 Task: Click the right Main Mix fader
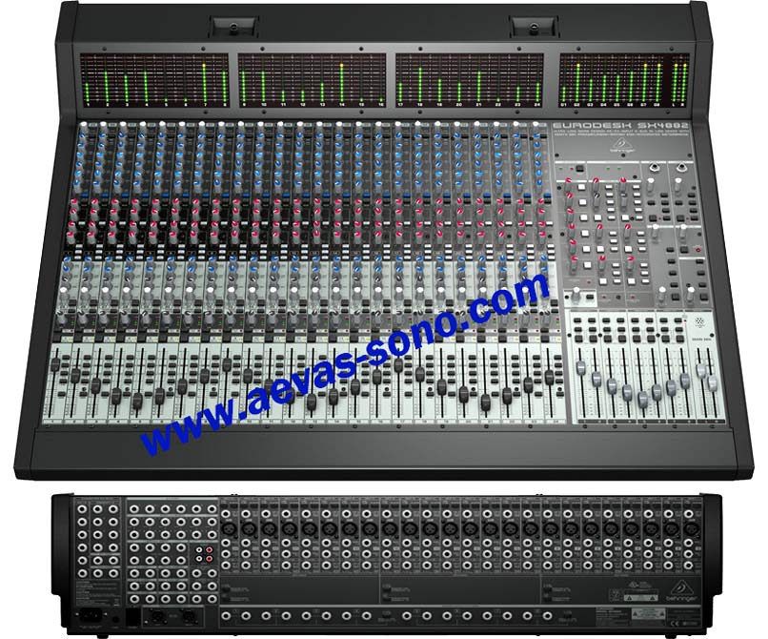point(712,382)
